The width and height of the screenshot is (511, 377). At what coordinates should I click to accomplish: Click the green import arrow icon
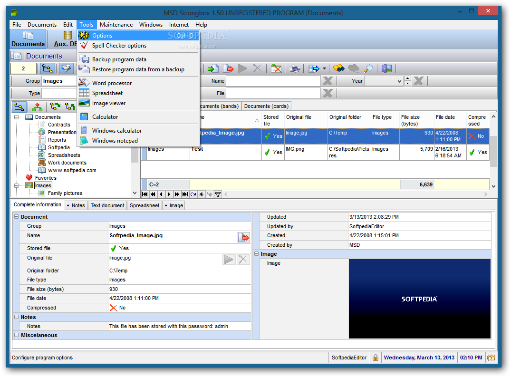pos(213,68)
